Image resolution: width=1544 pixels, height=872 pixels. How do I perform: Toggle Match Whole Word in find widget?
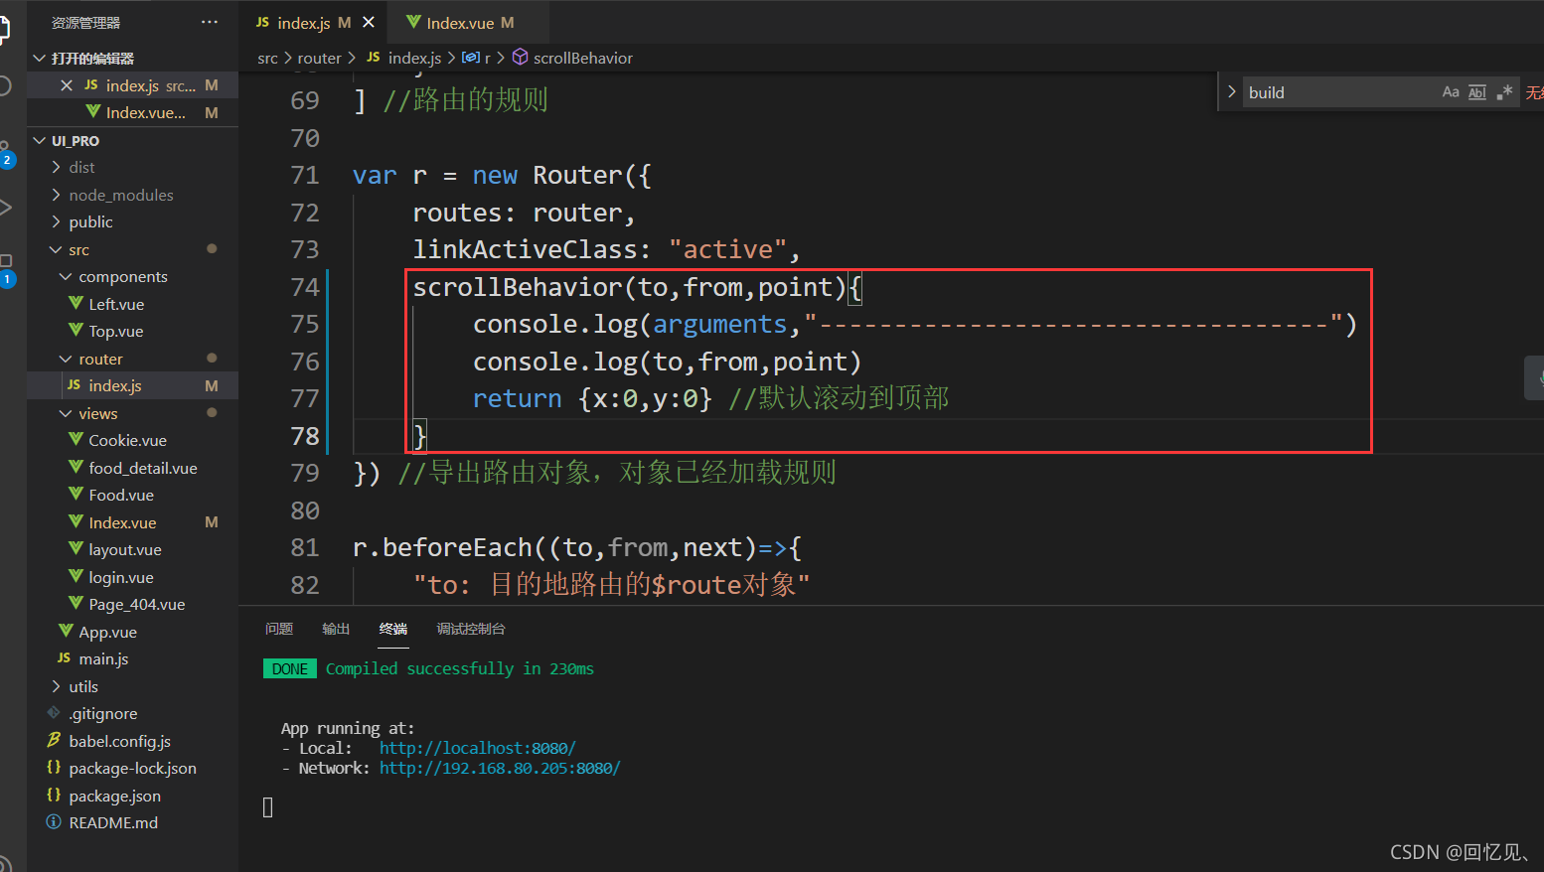(x=1477, y=92)
